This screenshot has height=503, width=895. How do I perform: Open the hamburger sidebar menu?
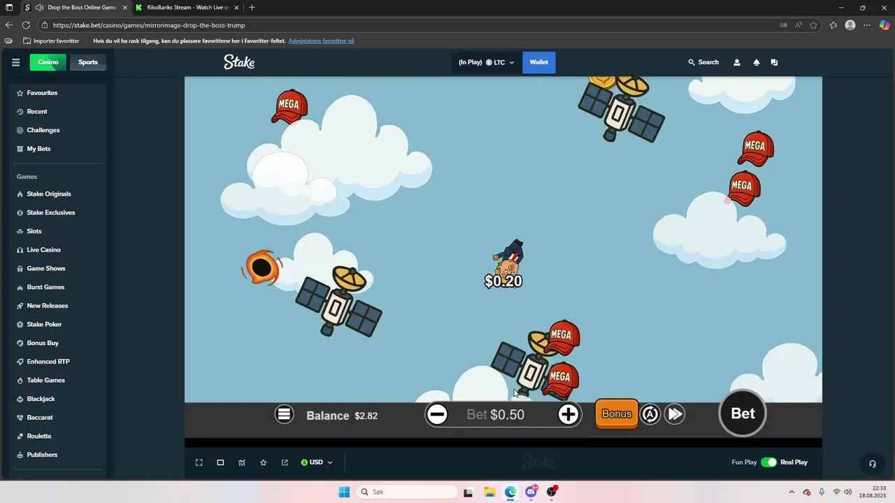click(15, 62)
